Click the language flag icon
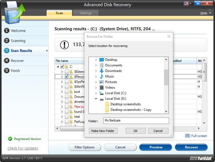Screen dimensions: 215x162 186,3
